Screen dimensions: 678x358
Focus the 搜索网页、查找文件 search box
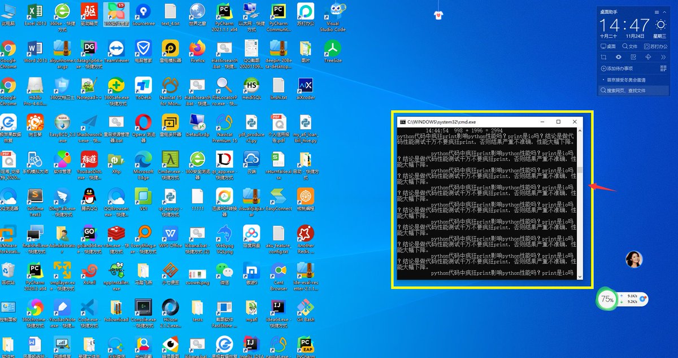tap(633, 90)
